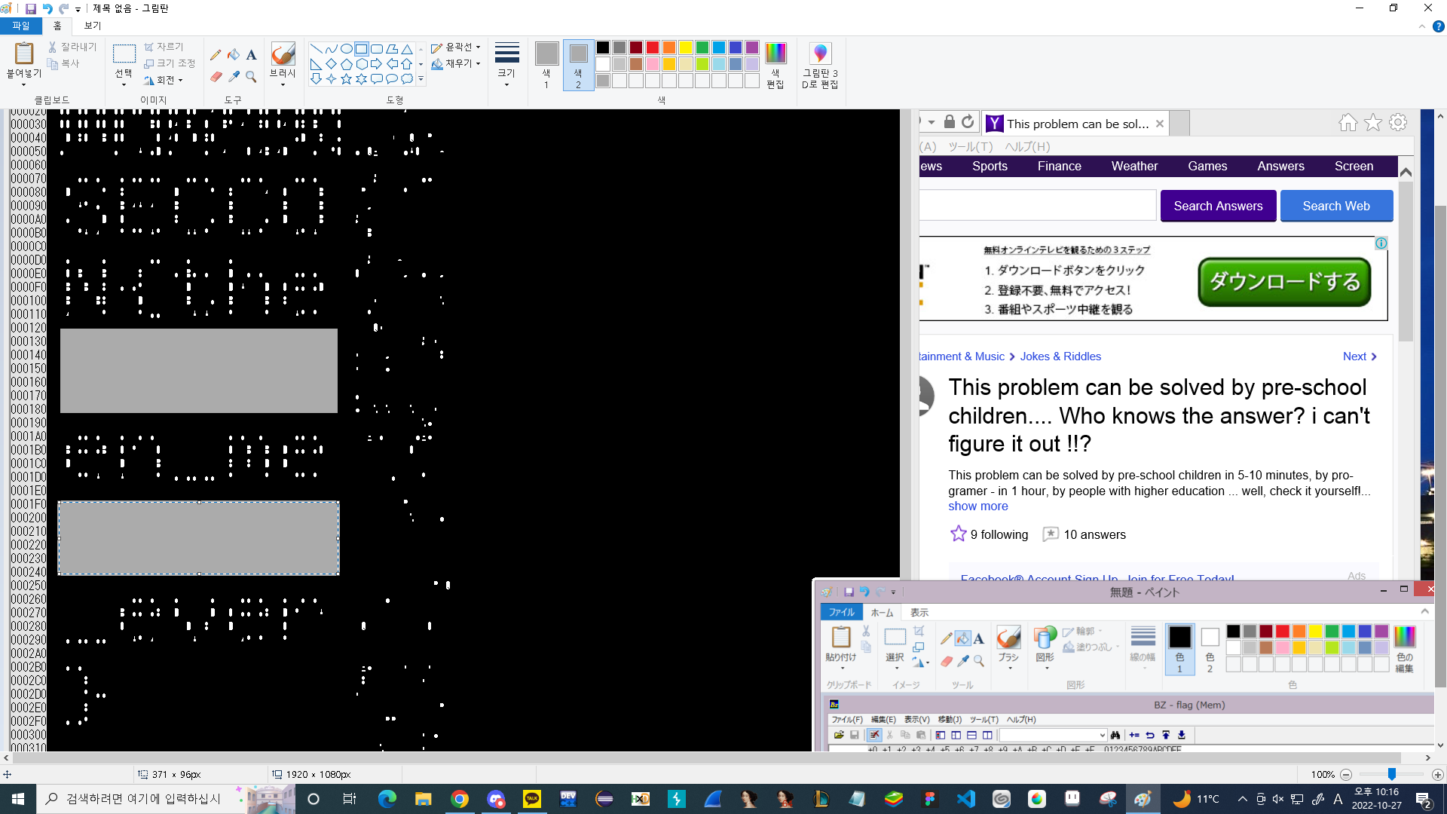This screenshot has width=1447, height=814.
Task: Click the 그림판 3D로 편집 icon
Action: coord(820,65)
